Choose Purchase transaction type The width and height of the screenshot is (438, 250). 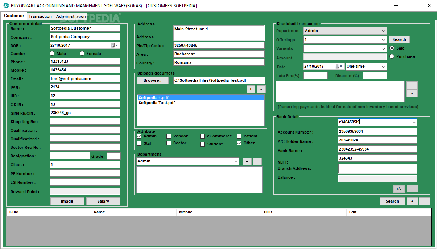click(392, 56)
